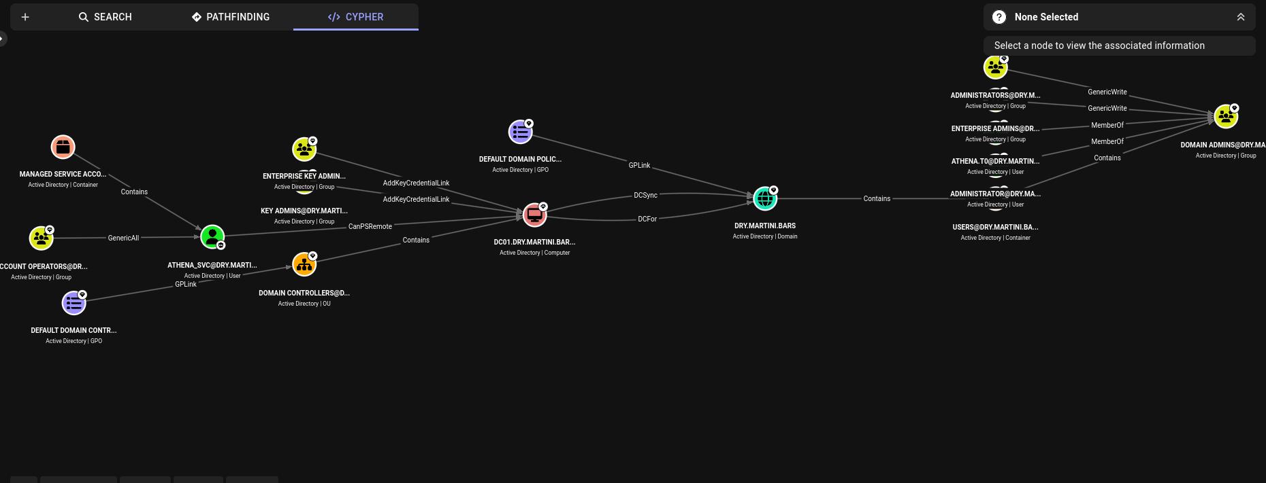Click the KEY ADMINS@DRY.MARTI... node label
1266x483 pixels.
(304, 211)
